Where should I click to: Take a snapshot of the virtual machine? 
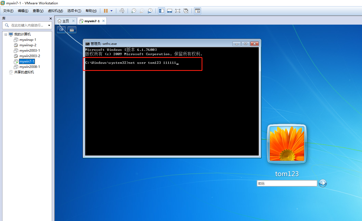point(133,11)
